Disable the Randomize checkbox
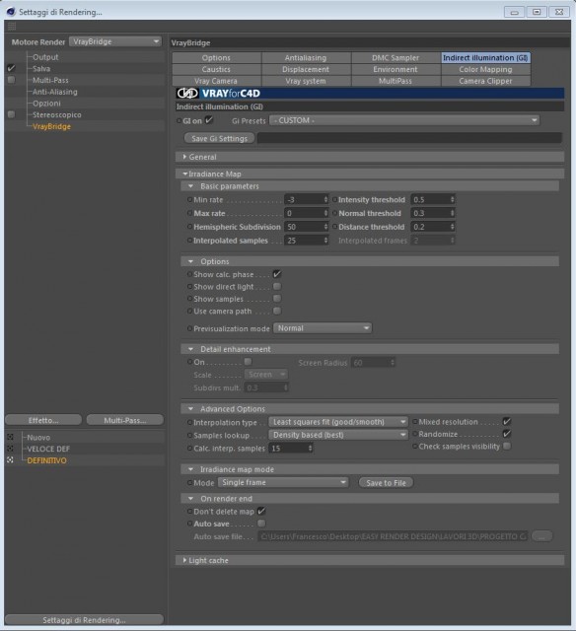Viewport: 576px width, 631px height. coord(507,434)
